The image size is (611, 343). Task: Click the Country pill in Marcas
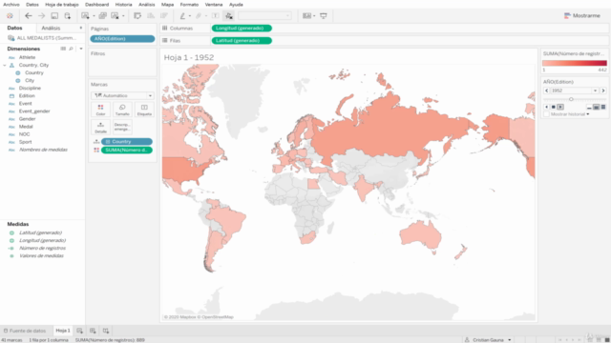pyautogui.click(x=127, y=142)
